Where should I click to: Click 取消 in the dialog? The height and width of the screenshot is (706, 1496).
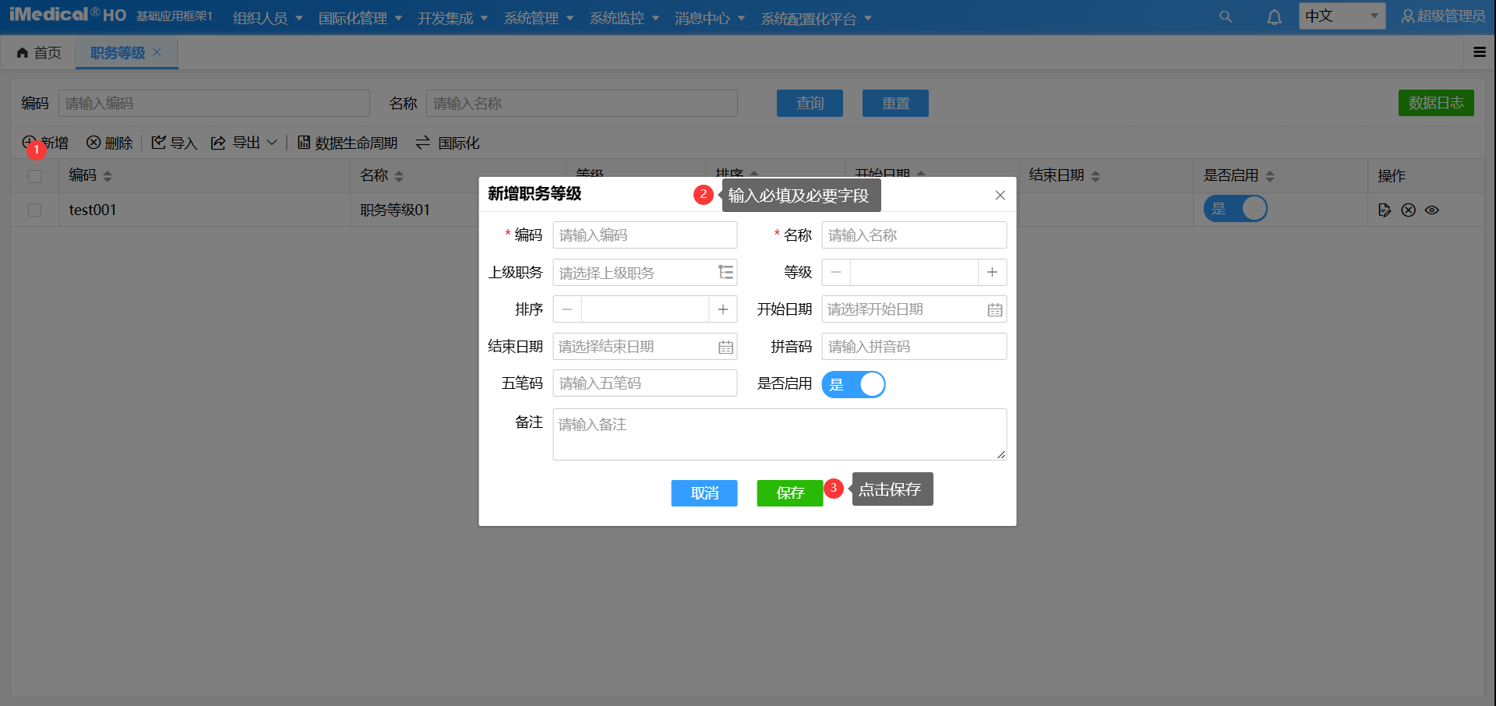704,493
